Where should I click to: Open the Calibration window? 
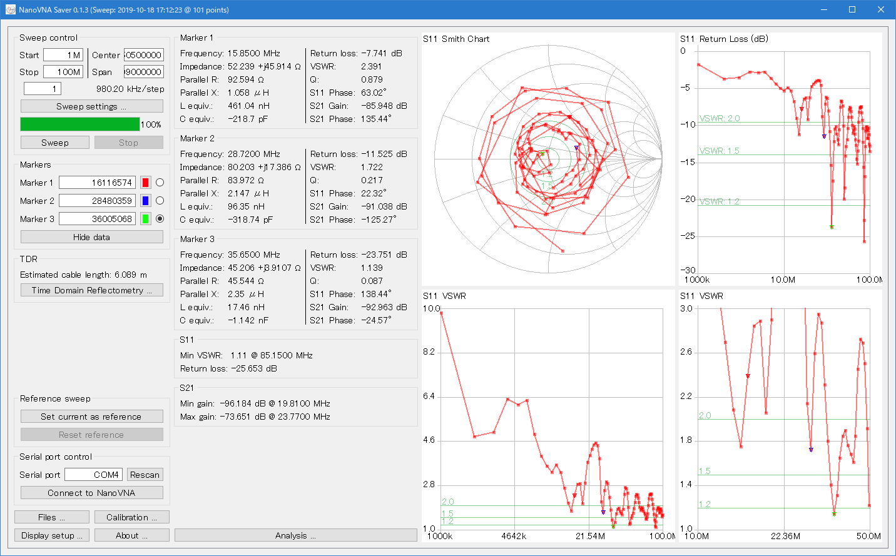pos(131,517)
